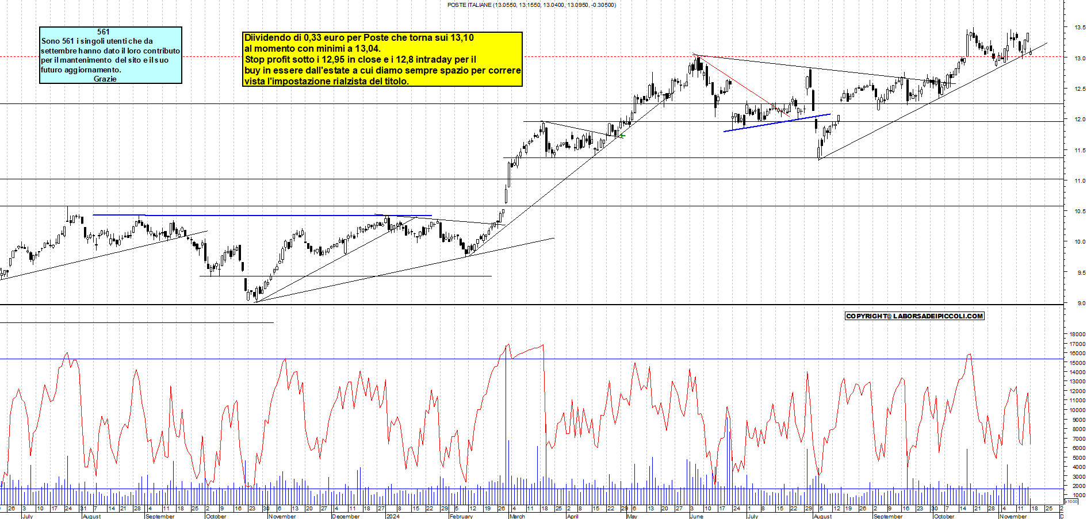This screenshot has height=519, width=1087.
Task: Click 'Diividendo di 0,33 euro' line in yellow note
Action: coord(359,38)
